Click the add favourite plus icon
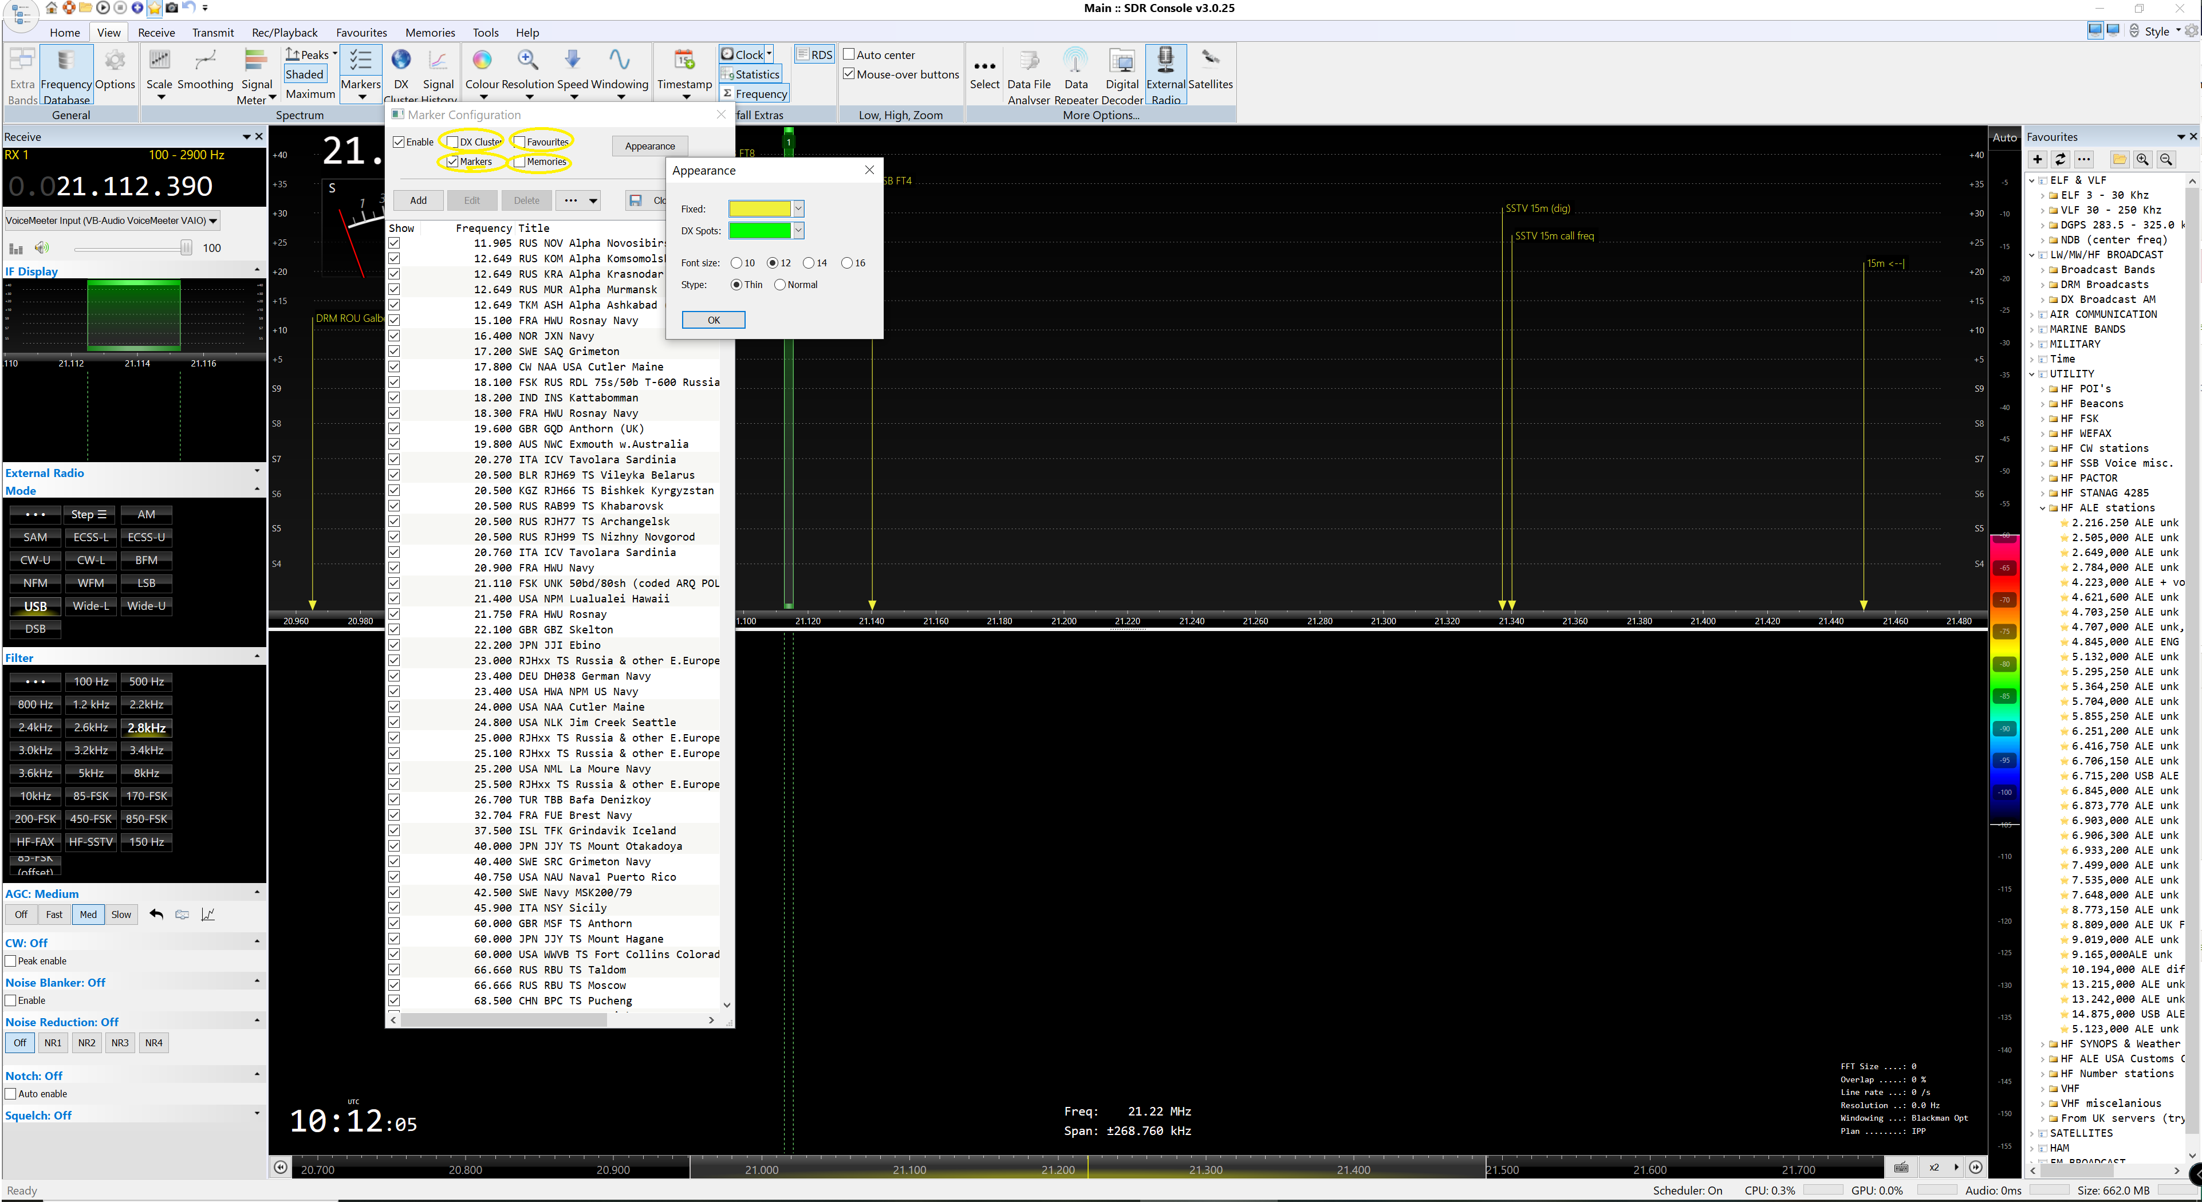 click(2037, 159)
